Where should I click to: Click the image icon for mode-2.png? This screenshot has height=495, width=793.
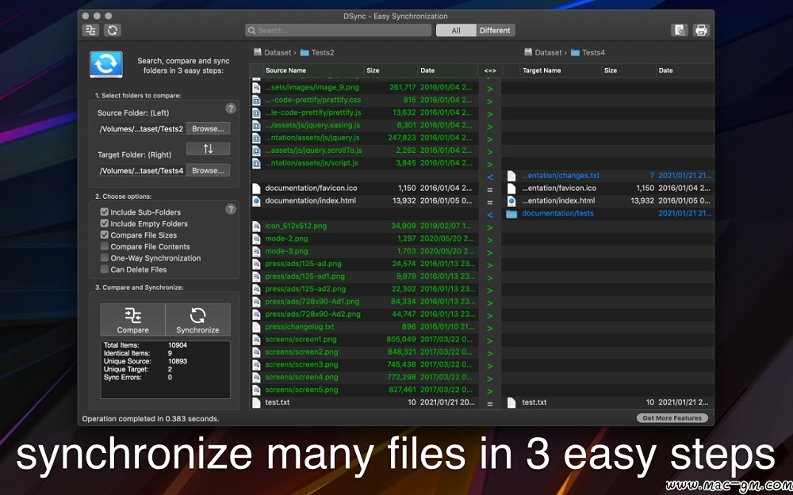pos(256,239)
